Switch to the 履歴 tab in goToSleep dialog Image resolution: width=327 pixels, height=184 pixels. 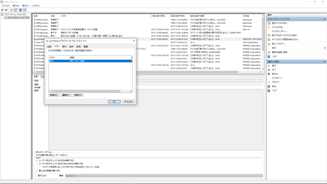[x=86, y=47]
